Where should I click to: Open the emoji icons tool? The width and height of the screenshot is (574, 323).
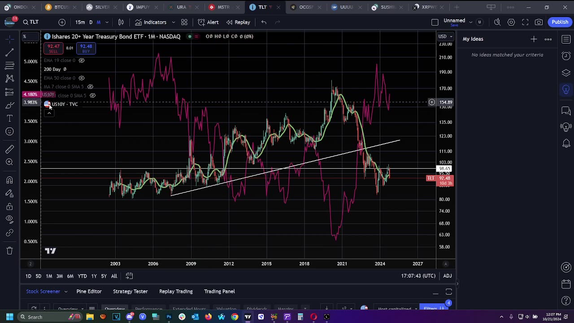click(x=9, y=131)
